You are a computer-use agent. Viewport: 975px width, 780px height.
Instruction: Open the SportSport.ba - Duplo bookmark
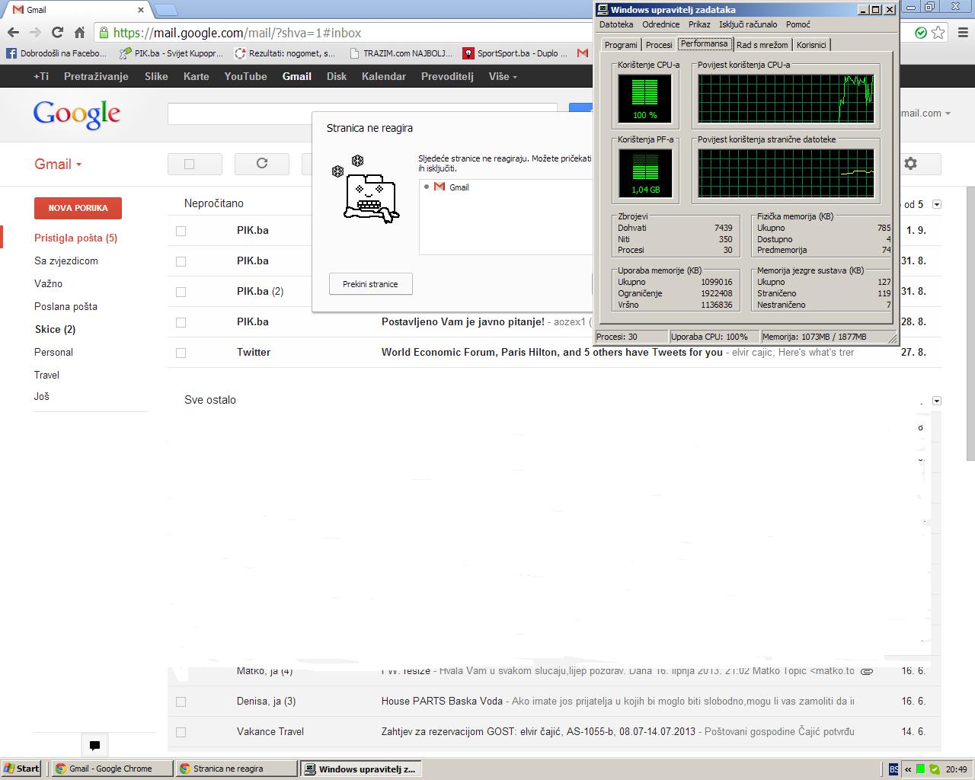(x=516, y=53)
